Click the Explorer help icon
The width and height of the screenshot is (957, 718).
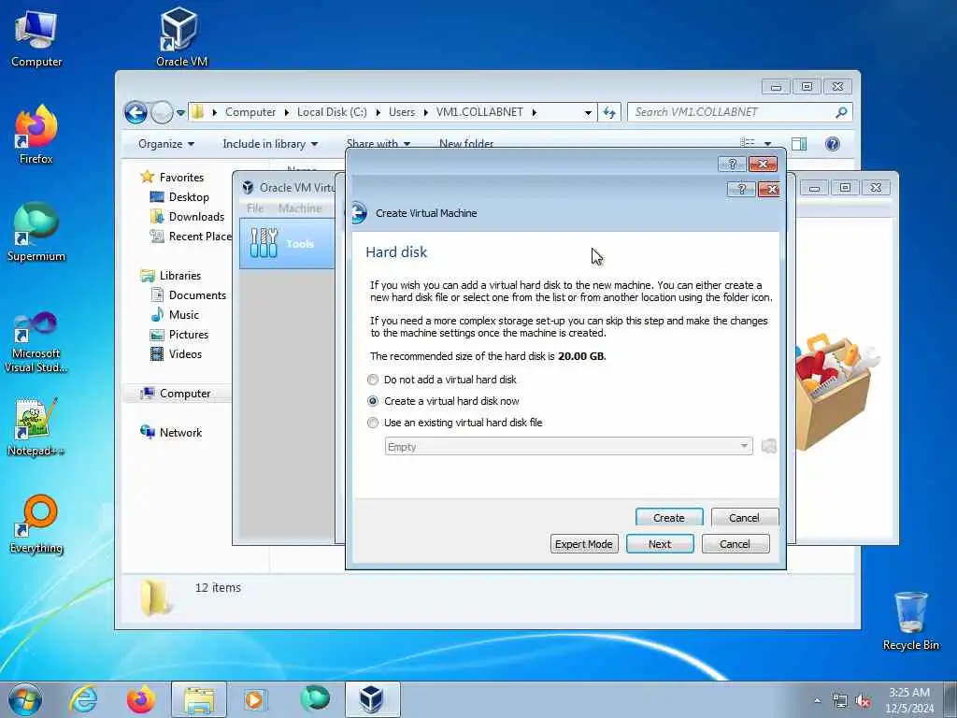(833, 144)
